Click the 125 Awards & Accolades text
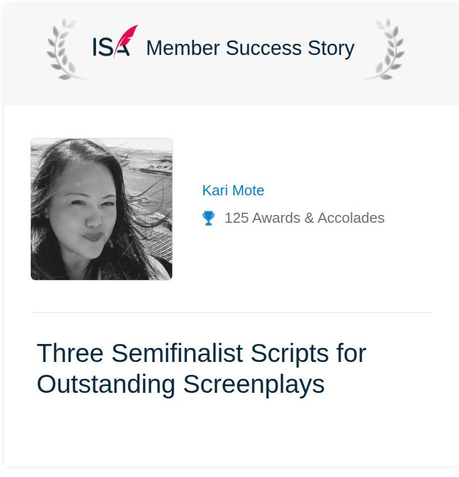The height and width of the screenshot is (477, 459). coord(305,218)
